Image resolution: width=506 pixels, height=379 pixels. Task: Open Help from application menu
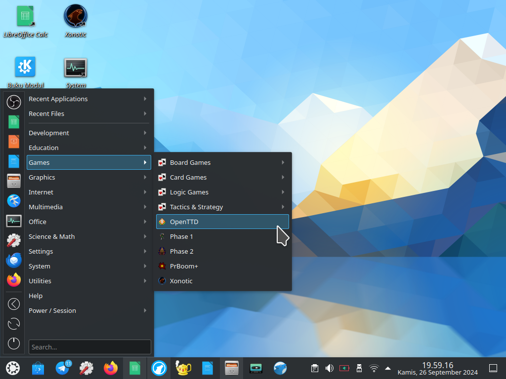89,296
